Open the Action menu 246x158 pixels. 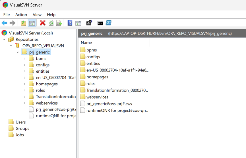click(x=21, y=15)
